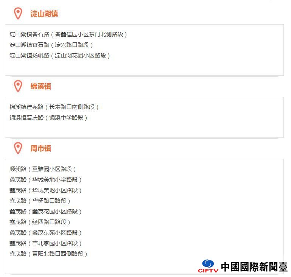The width and height of the screenshot is (291, 277).
Task: Click the 华城美地小学路段 entry
Action: tap(45, 180)
